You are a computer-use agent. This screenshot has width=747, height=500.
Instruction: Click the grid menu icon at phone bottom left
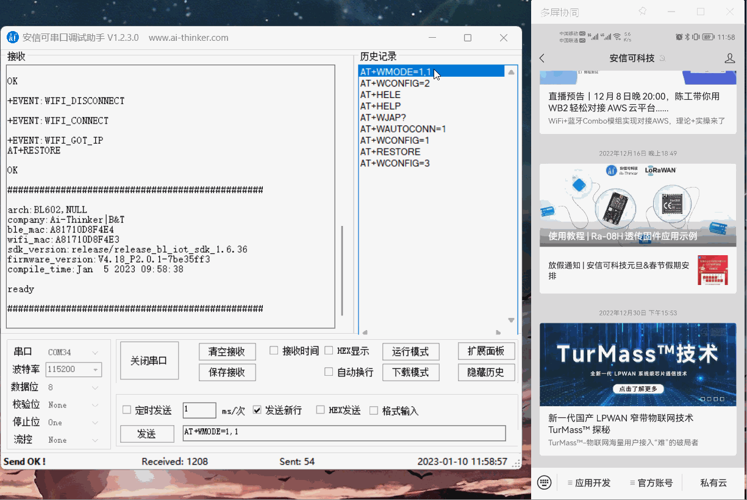point(544,482)
